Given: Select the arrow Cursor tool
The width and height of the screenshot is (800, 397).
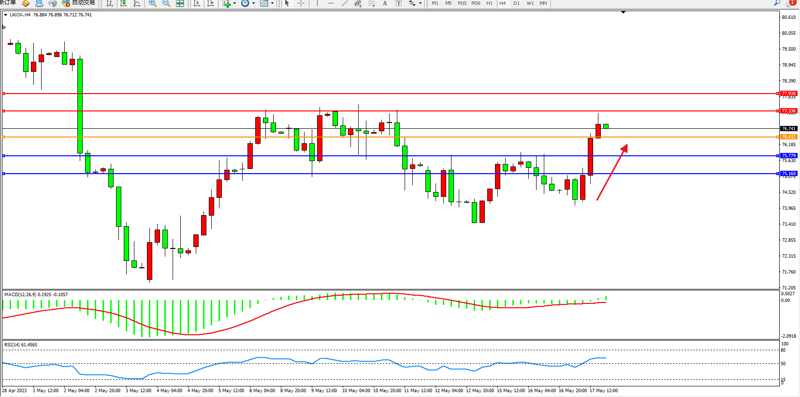Looking at the screenshot, I should (287, 3).
